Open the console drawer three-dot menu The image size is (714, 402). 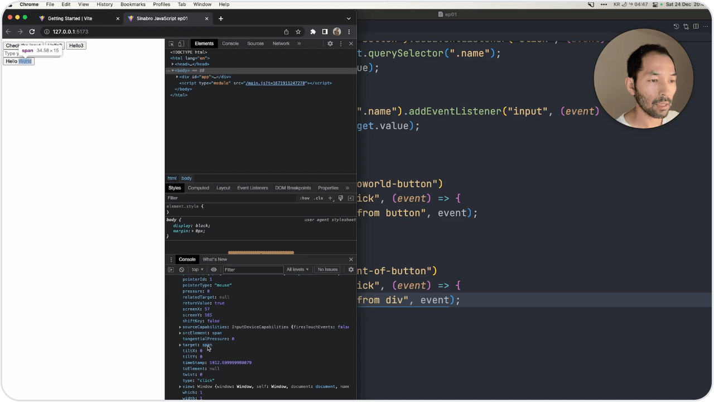point(171,260)
